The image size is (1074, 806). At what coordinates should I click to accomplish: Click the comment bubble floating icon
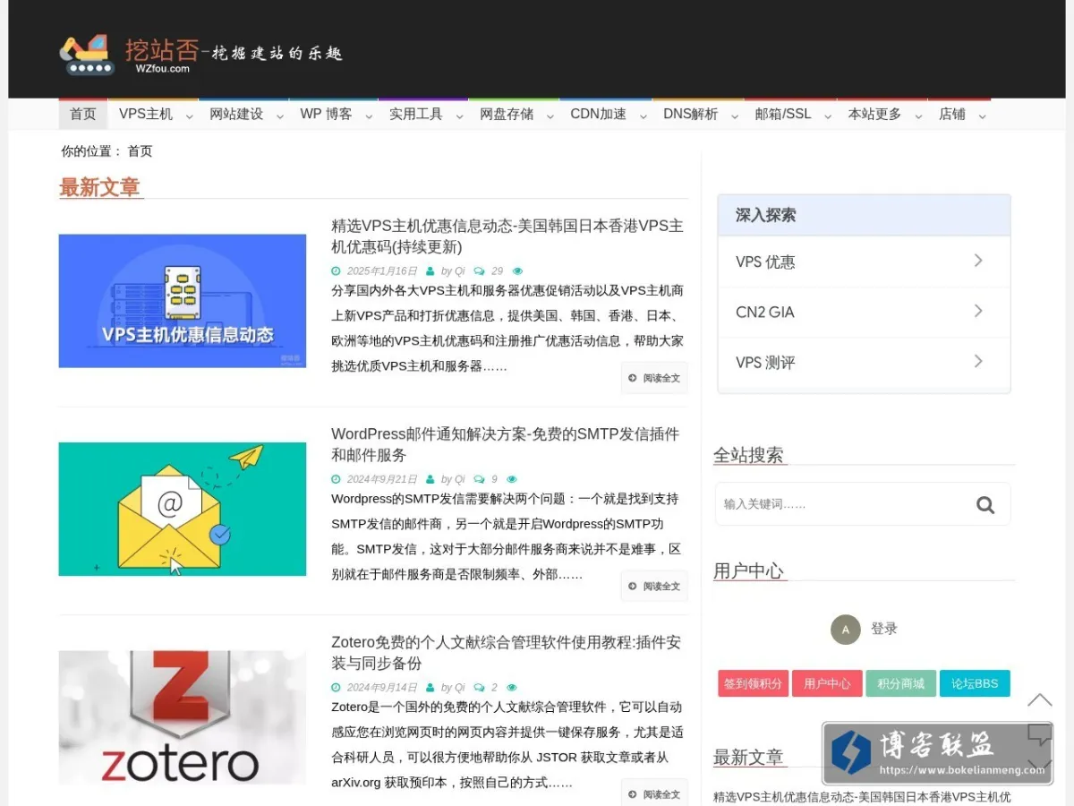(1039, 734)
